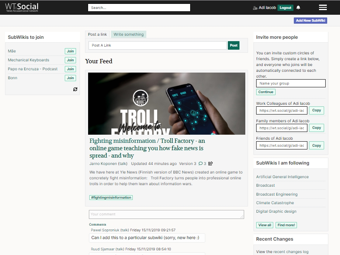Click the View all button
Screen dimensions: 340x255
[x=265, y=225]
